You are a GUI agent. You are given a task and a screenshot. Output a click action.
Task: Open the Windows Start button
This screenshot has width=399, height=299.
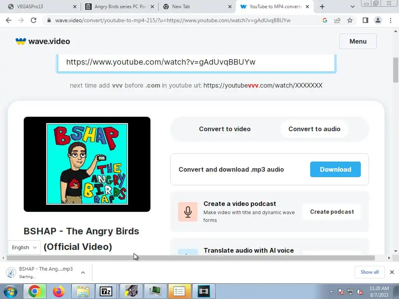coord(10,291)
